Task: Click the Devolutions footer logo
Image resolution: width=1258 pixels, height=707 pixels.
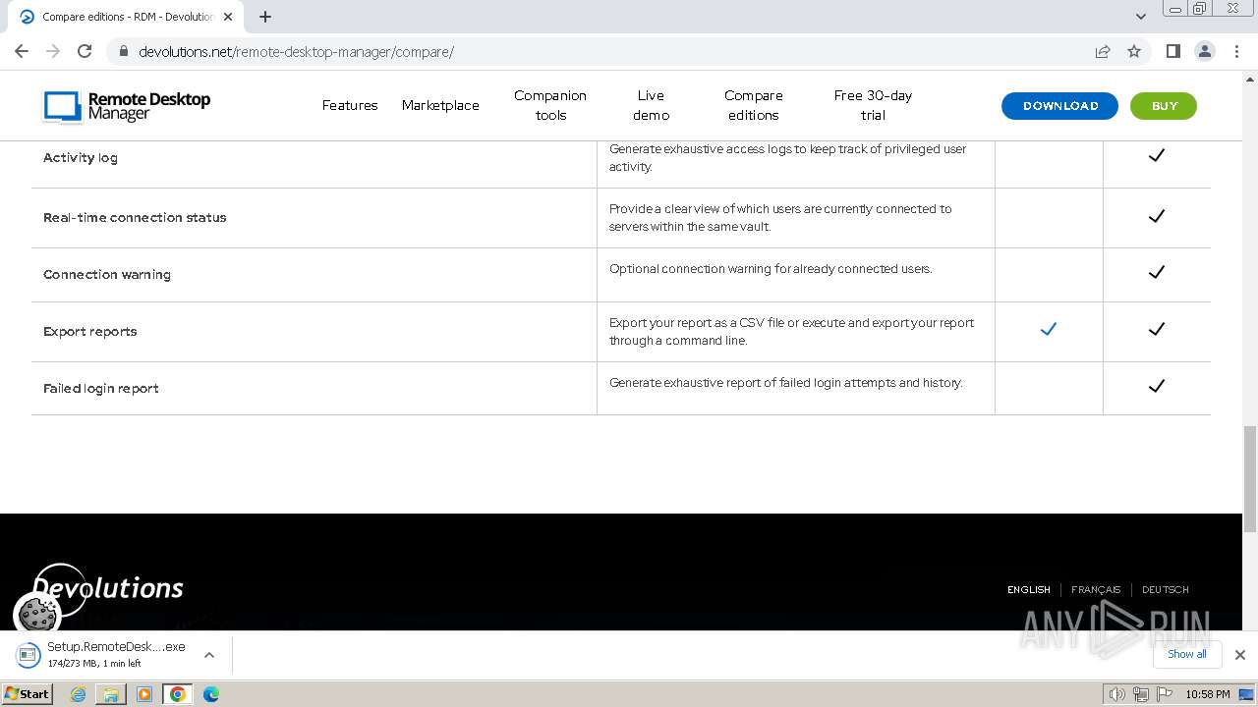Action: [108, 588]
